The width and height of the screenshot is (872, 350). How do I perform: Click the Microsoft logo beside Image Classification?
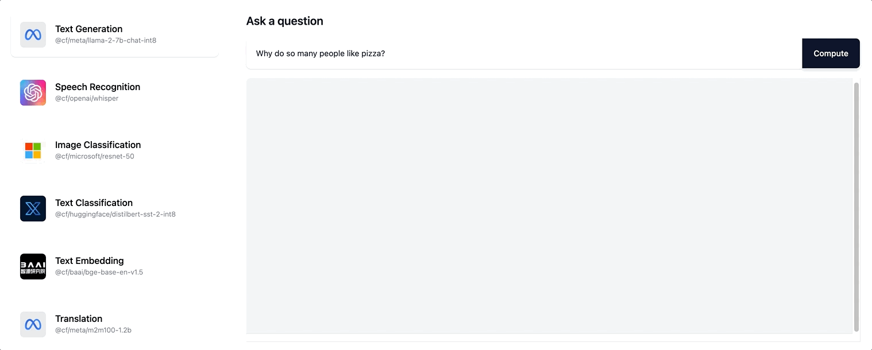(x=33, y=150)
